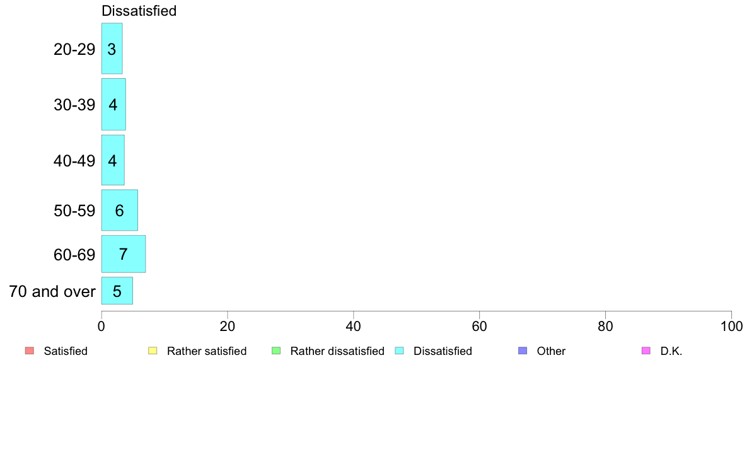Select the 40-49 bar labeled 4
This screenshot has height=464, width=749.
pos(113,160)
